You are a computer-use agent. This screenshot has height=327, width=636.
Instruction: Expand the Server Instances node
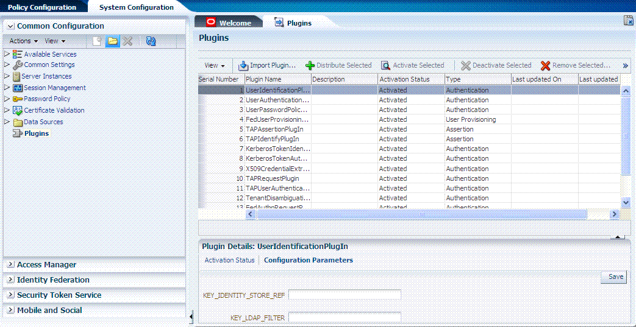coord(7,76)
